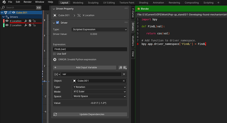
Task: Switch to the Scripting workspace tab
Action: click(x=208, y=3)
